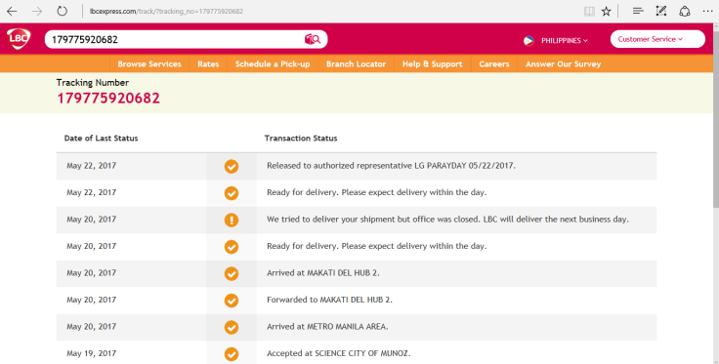The image size is (719, 364).
Task: Click check icon for May 22 Ready for delivery
Action: (232, 193)
